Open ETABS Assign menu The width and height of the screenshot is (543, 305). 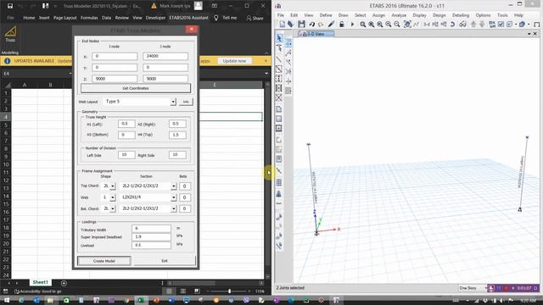click(378, 15)
